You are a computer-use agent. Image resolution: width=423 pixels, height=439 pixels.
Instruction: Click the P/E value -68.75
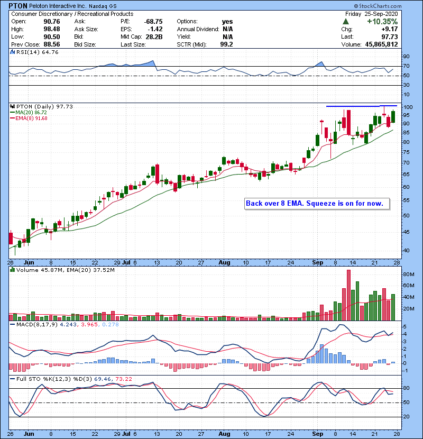point(153,22)
